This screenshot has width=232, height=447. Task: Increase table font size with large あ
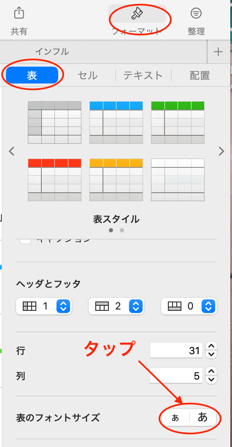202,418
